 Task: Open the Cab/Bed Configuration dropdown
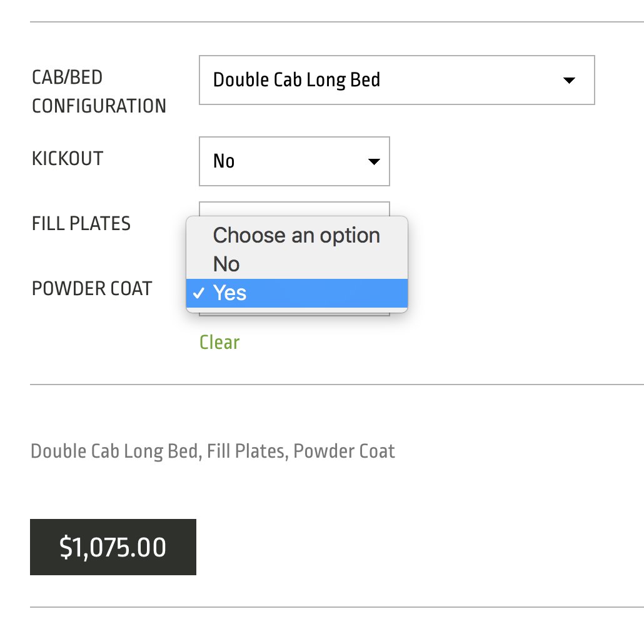(397, 80)
